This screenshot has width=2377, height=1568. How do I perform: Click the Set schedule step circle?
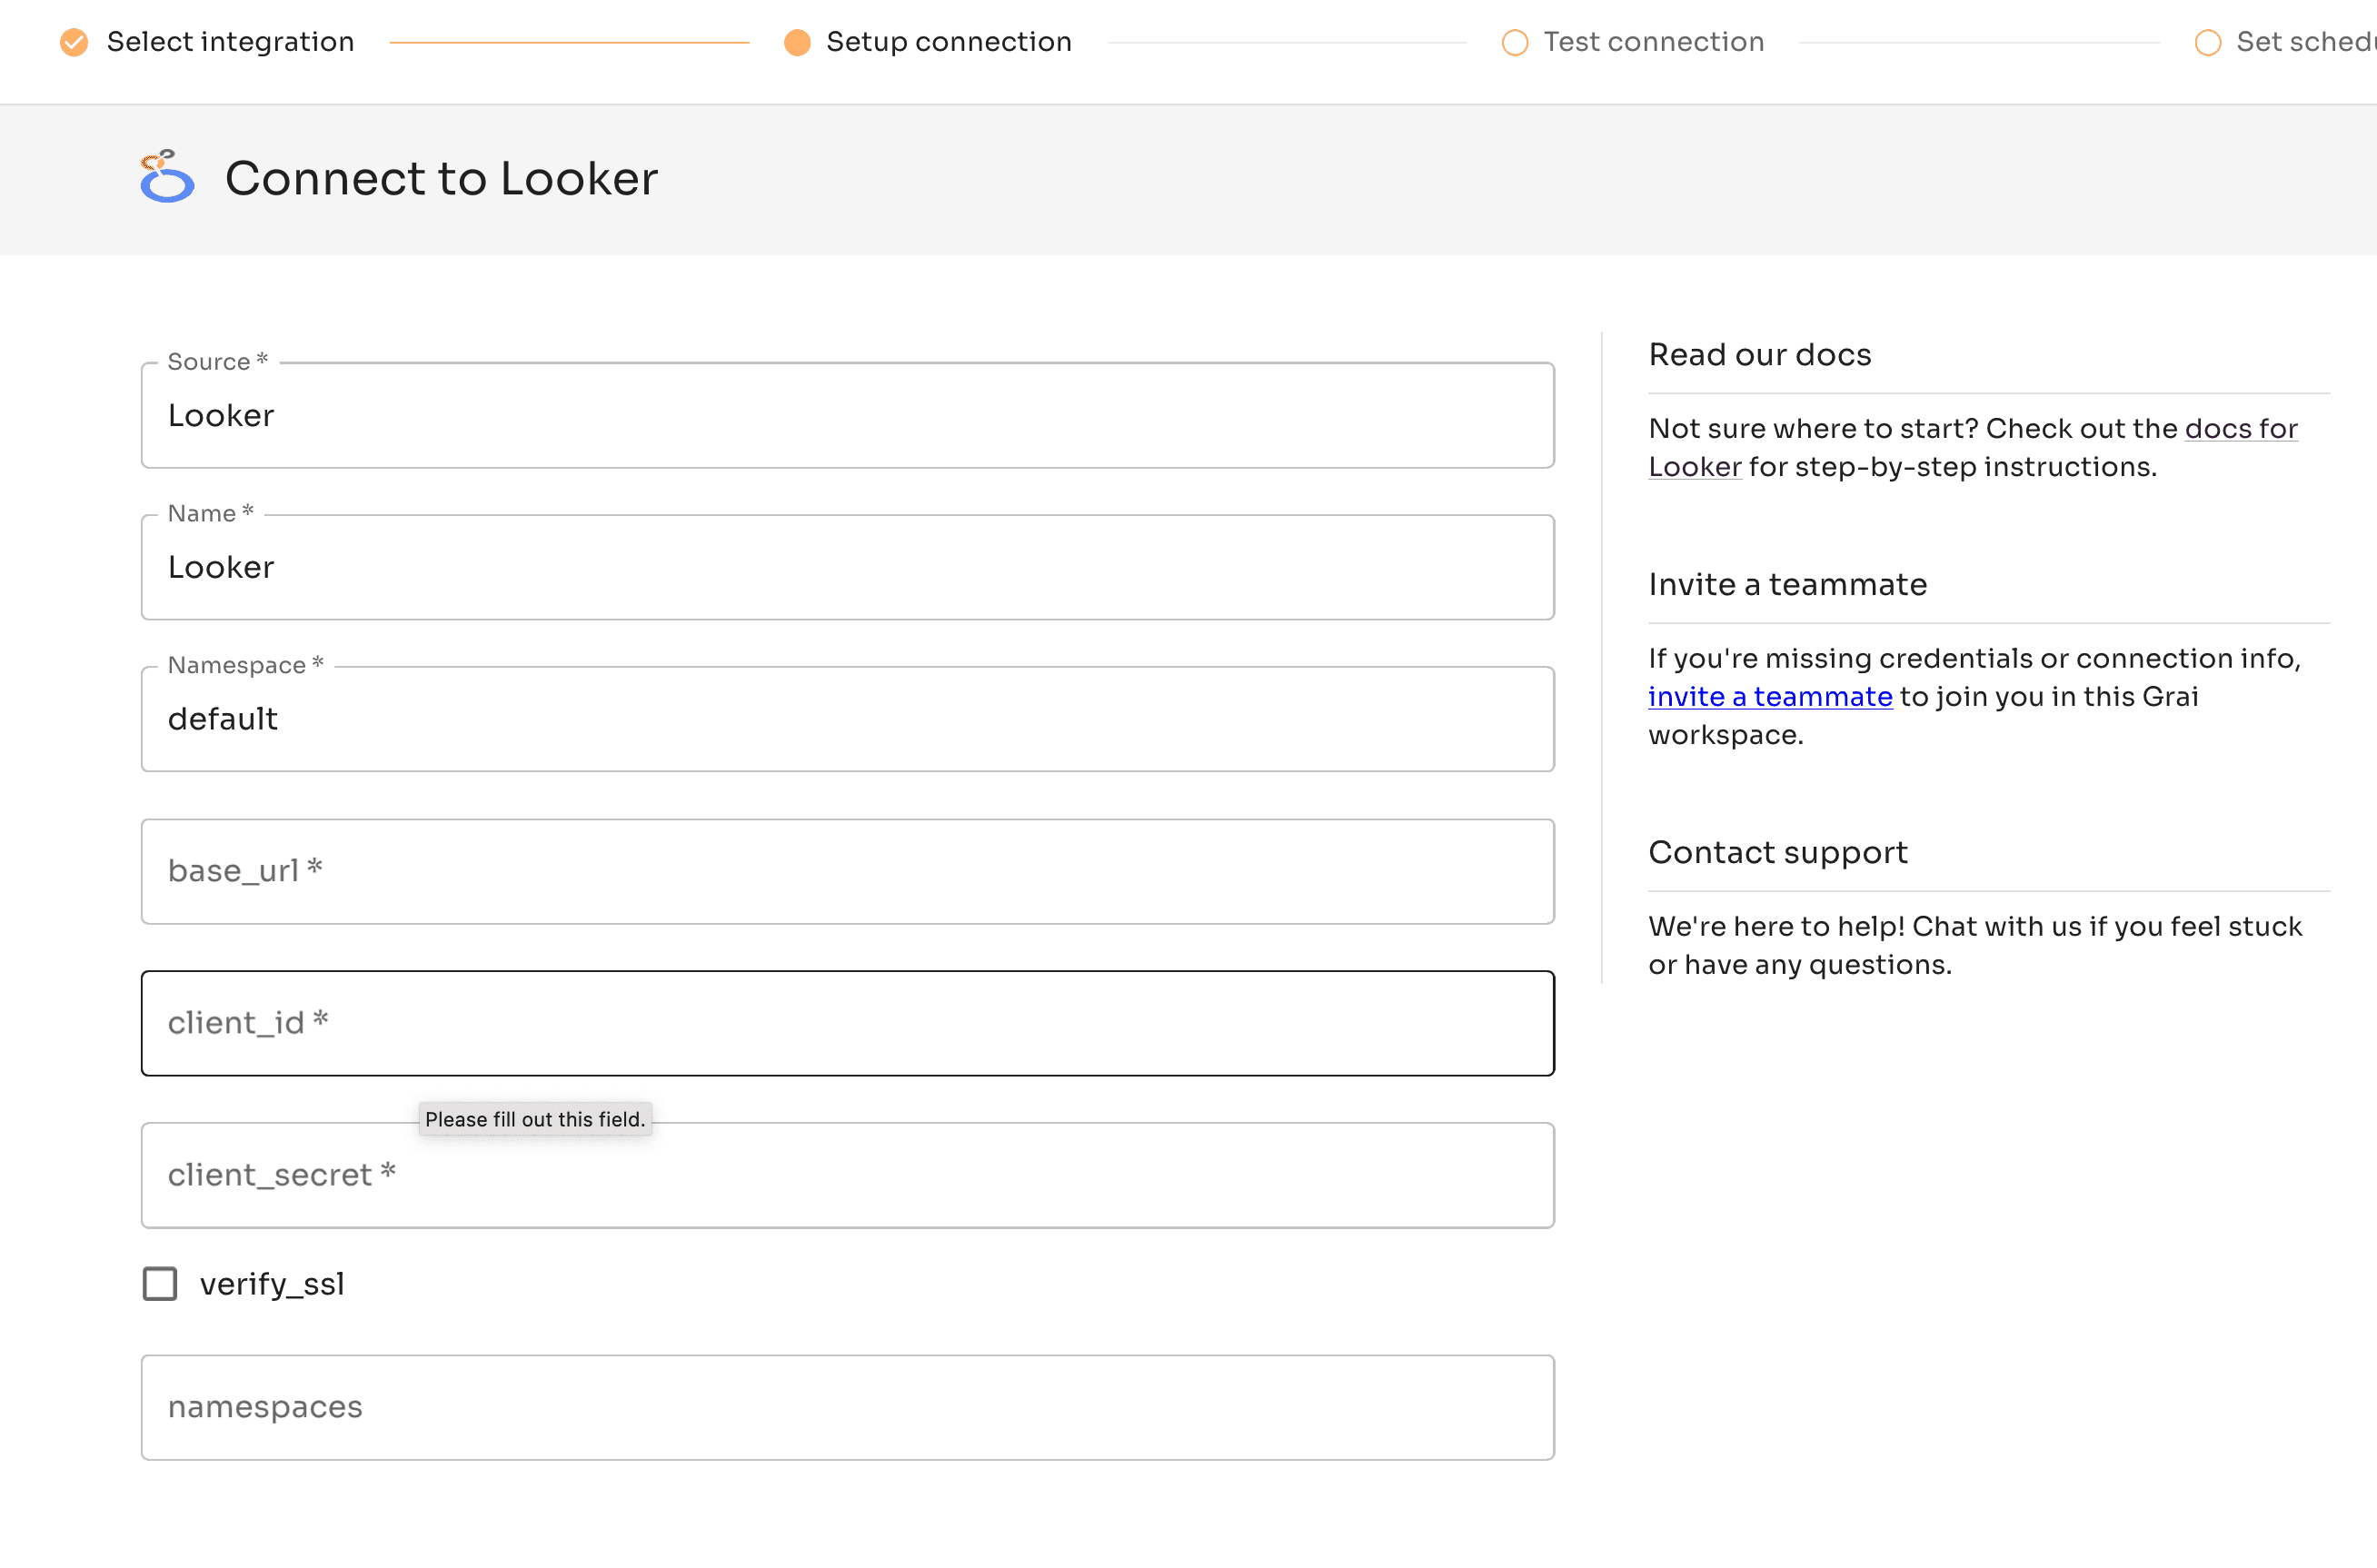tap(2207, 42)
